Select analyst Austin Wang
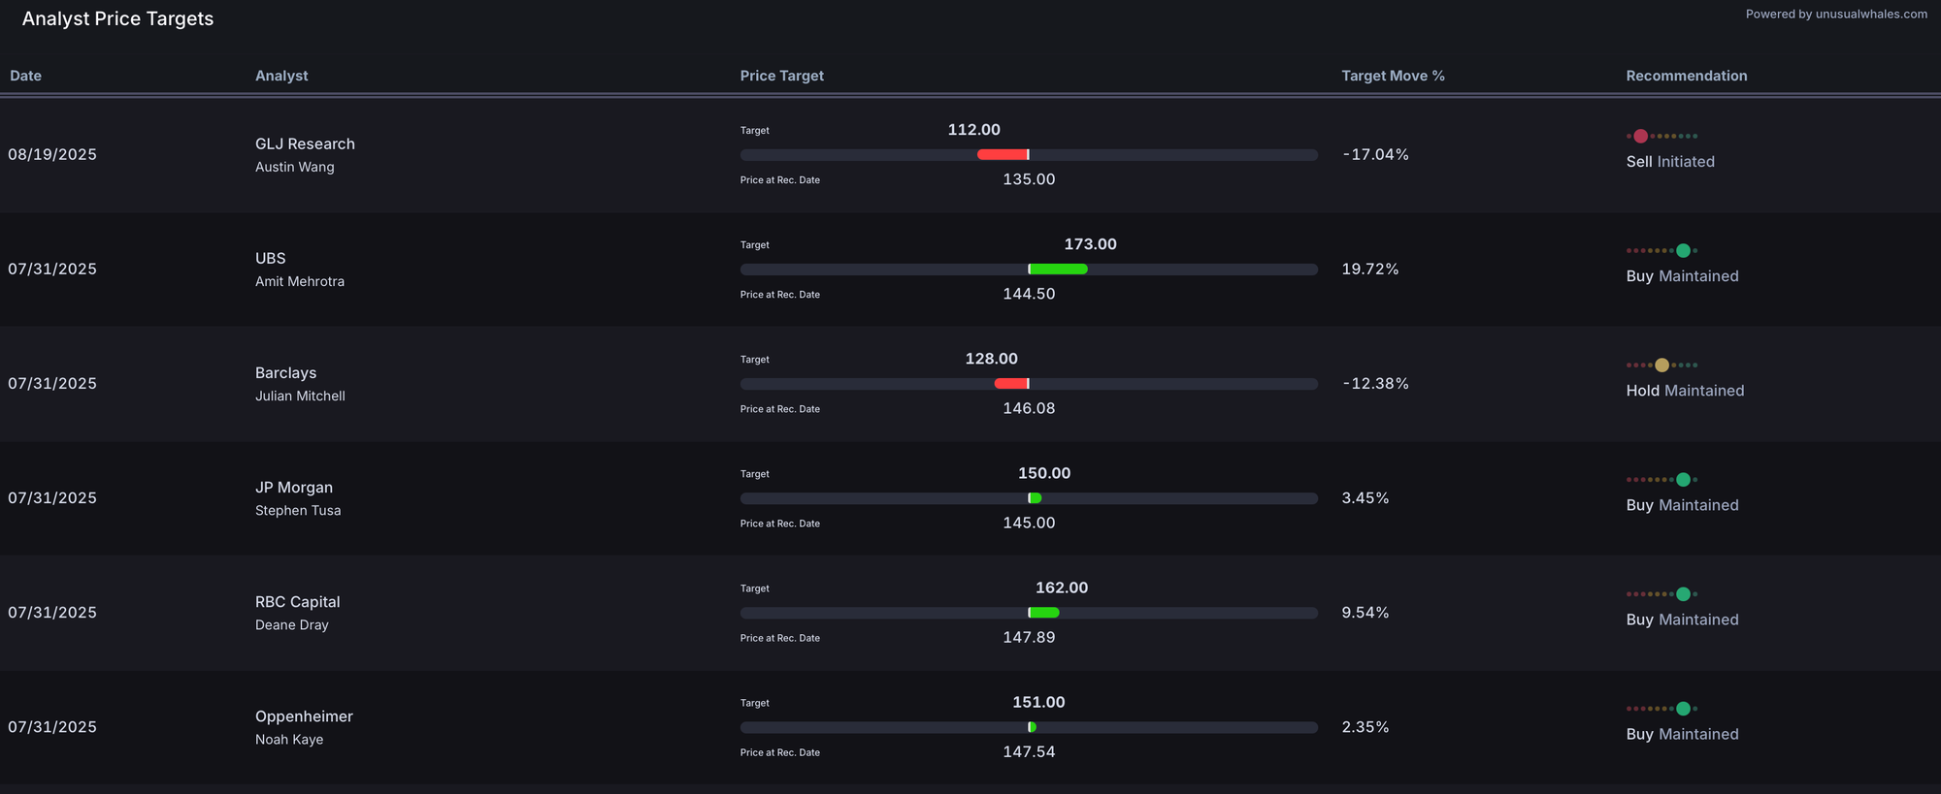 click(294, 167)
